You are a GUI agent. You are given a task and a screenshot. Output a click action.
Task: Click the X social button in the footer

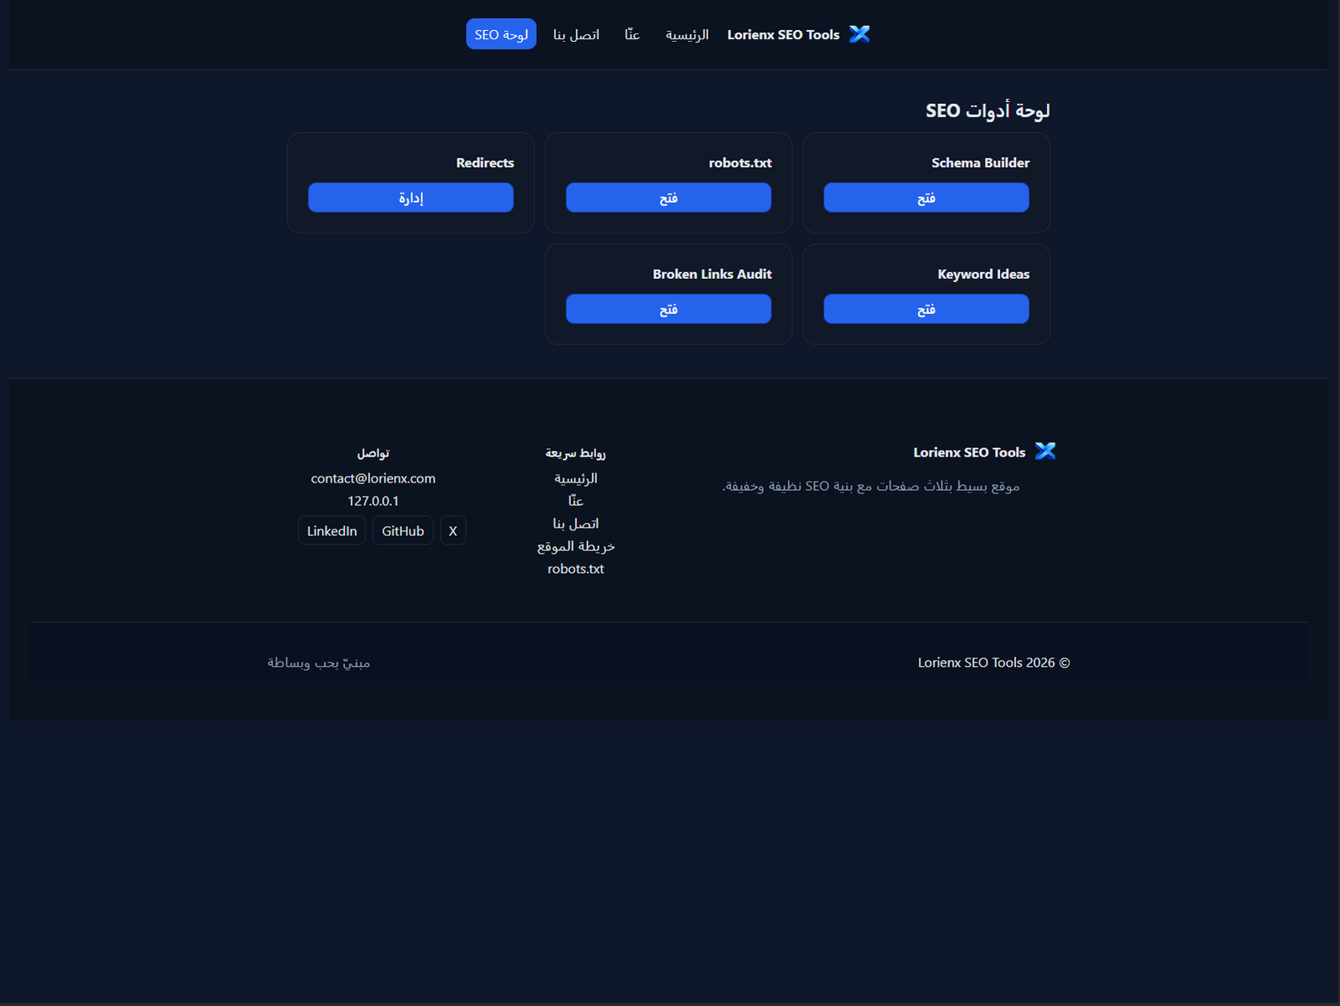452,530
